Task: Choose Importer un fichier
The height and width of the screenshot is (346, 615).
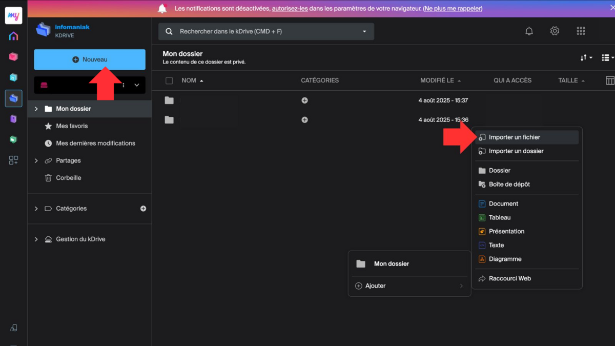Action: coord(527,137)
